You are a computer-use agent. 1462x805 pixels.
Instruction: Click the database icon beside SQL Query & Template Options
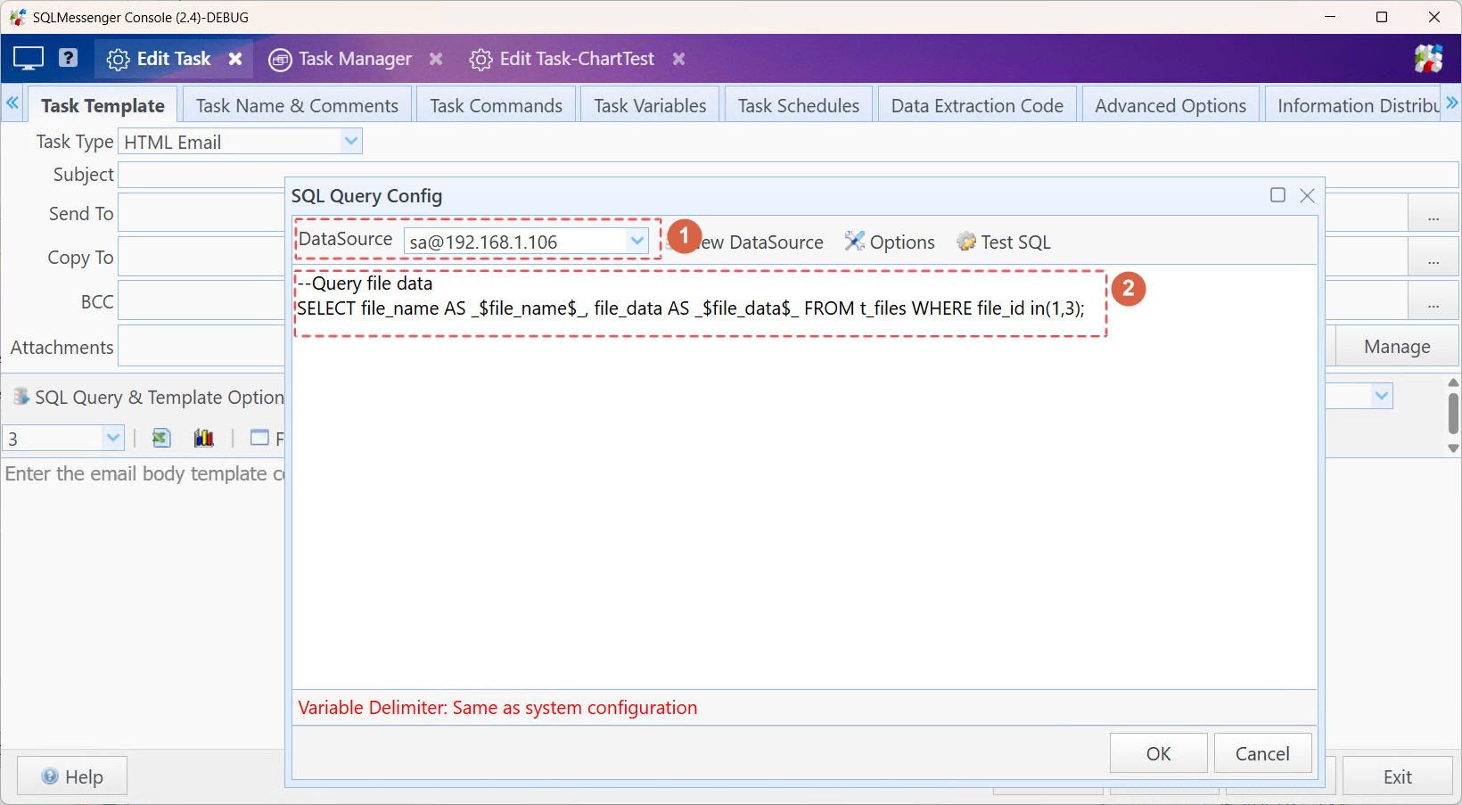pyautogui.click(x=20, y=397)
